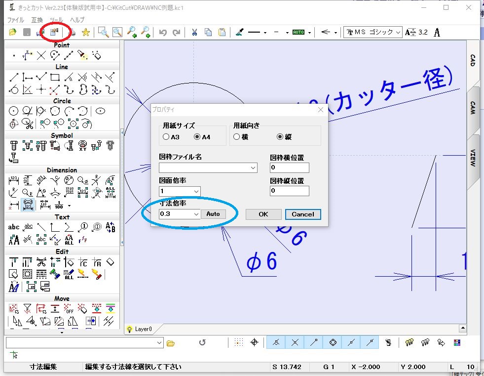Click Cancel in プロパティ dialog
The height and width of the screenshot is (376, 484).
click(x=303, y=214)
